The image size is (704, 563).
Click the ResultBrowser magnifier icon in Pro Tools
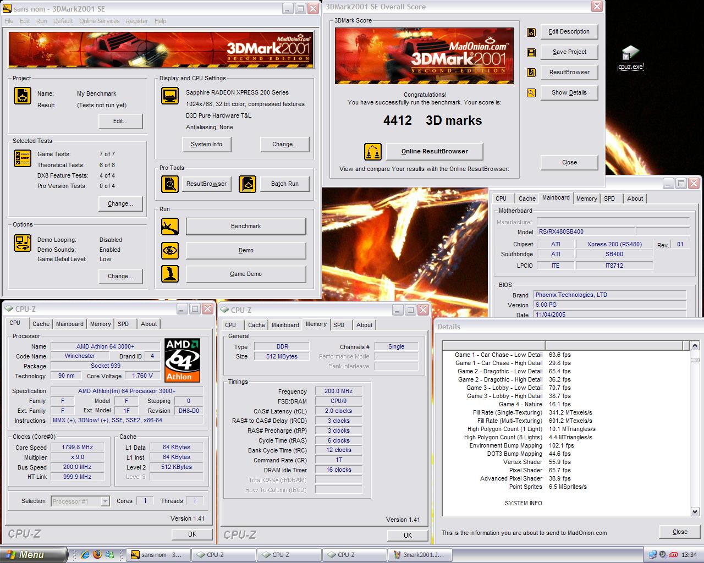[170, 184]
